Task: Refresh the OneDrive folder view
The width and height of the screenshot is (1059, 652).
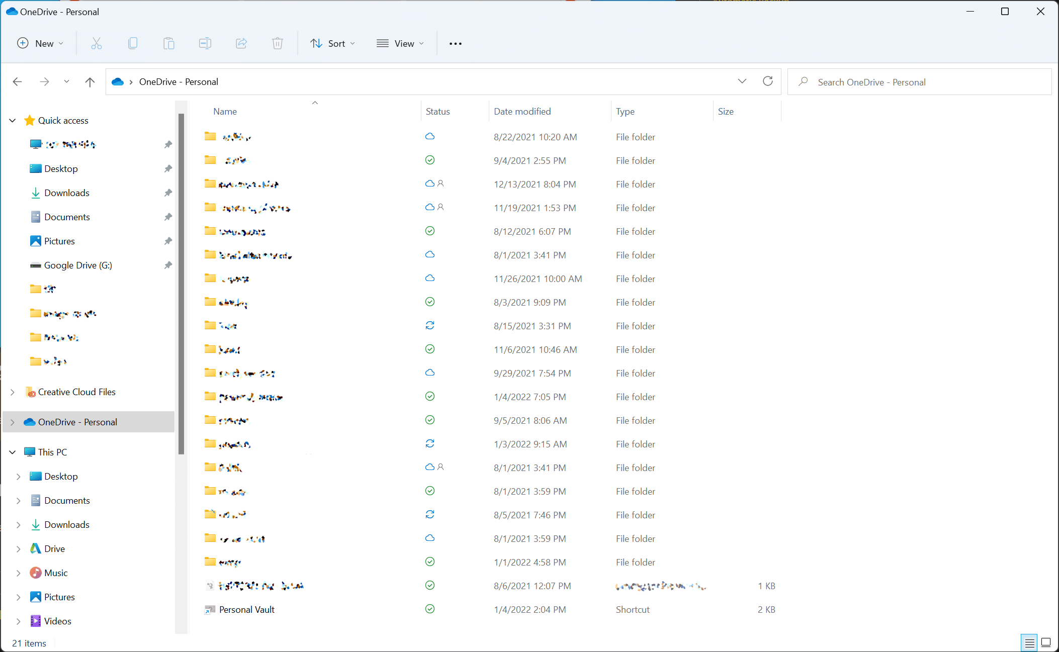Action: 768,81
